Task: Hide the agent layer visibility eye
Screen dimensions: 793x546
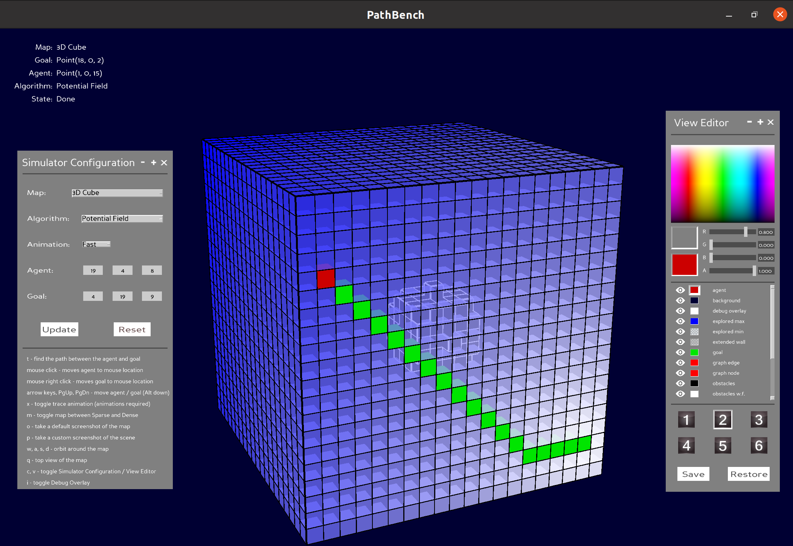Action: pyautogui.click(x=680, y=290)
